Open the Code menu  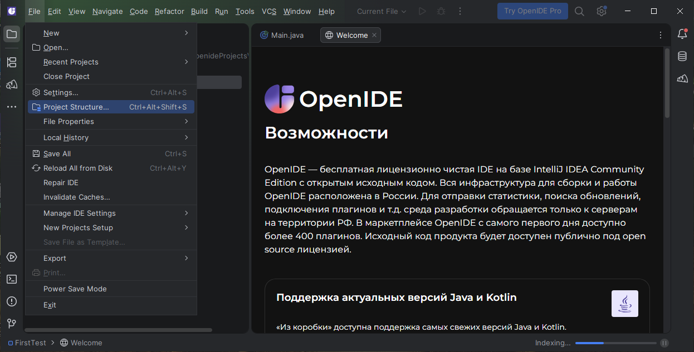[x=139, y=11]
